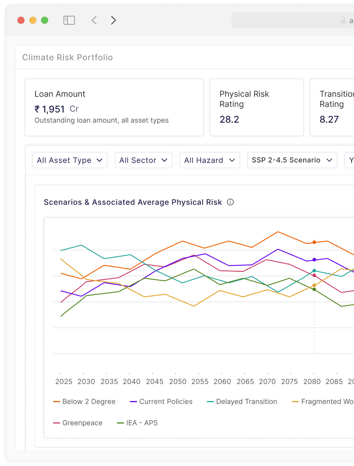Click the 2050 axis label

(x=177, y=381)
